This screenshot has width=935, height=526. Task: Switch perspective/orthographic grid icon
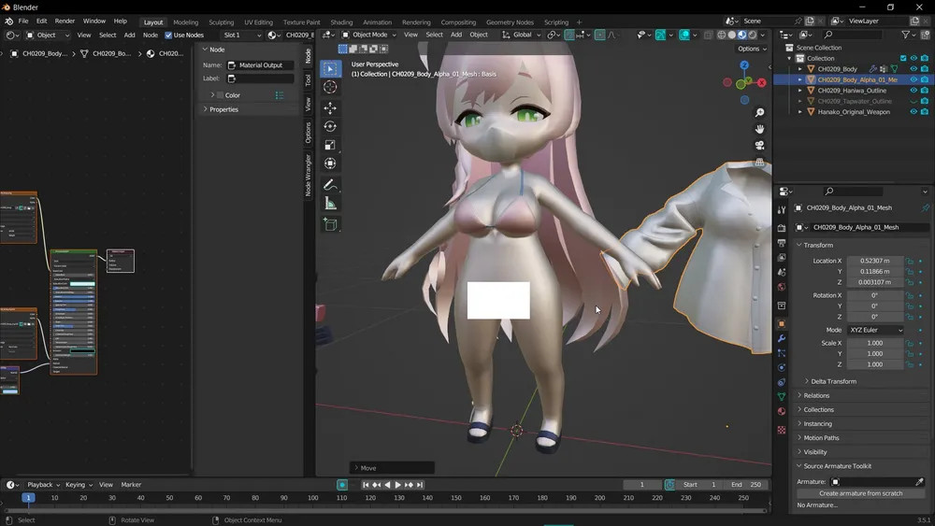[759, 162]
